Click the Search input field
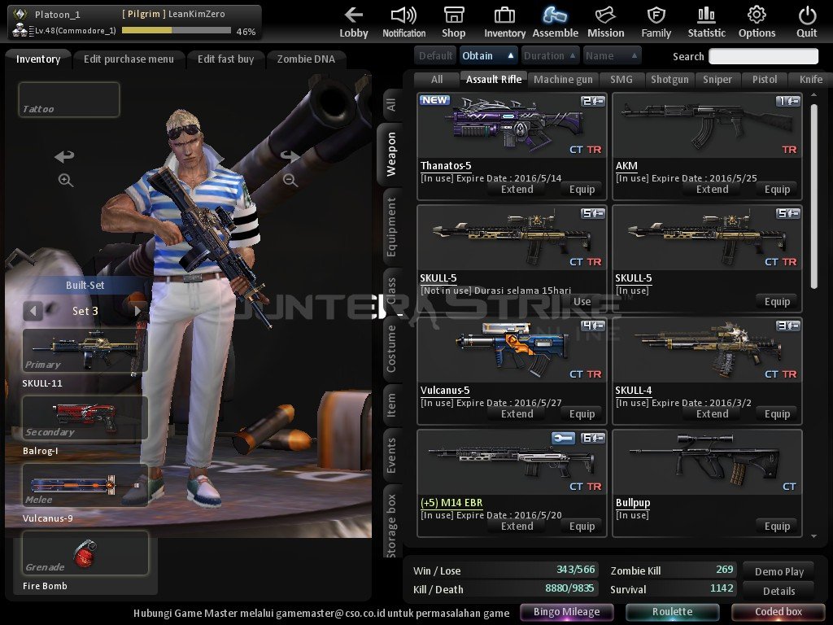833x625 pixels. point(763,56)
